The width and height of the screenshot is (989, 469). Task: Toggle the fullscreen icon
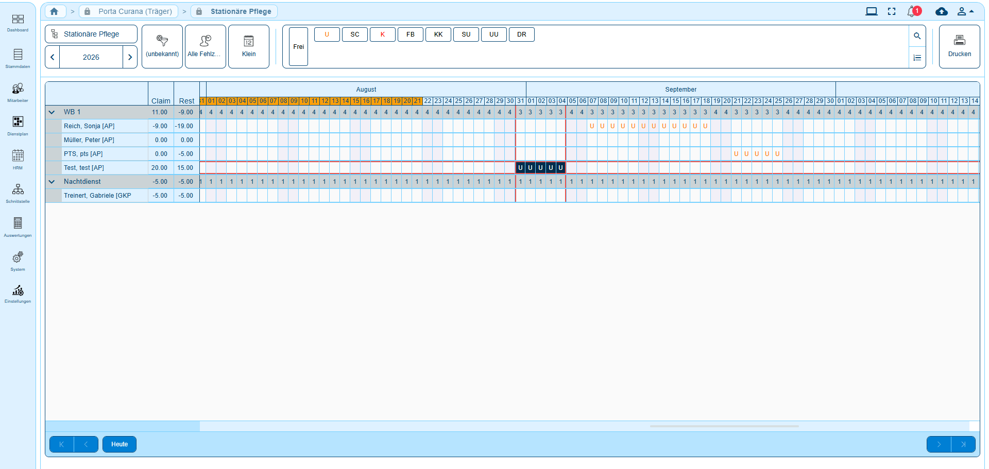point(892,11)
